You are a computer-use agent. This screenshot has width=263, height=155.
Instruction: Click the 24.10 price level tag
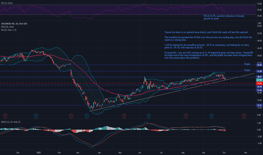259,87
